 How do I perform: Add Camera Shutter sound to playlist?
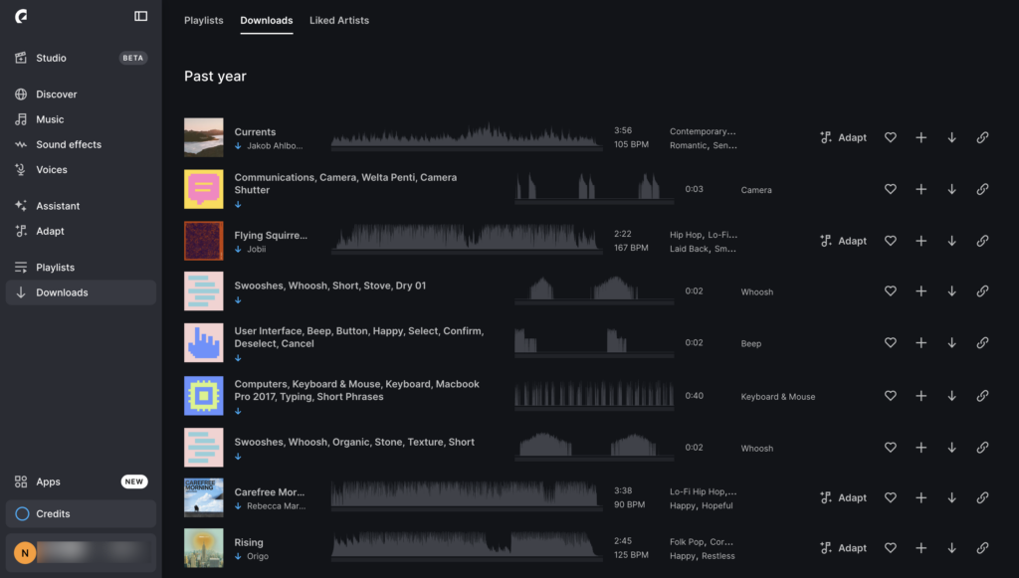(x=920, y=189)
